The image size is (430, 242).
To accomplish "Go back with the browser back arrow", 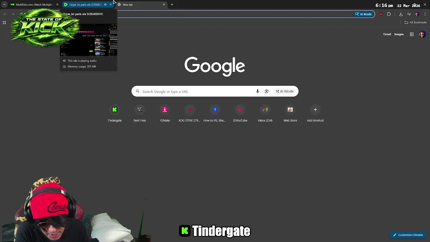I will [5, 14].
